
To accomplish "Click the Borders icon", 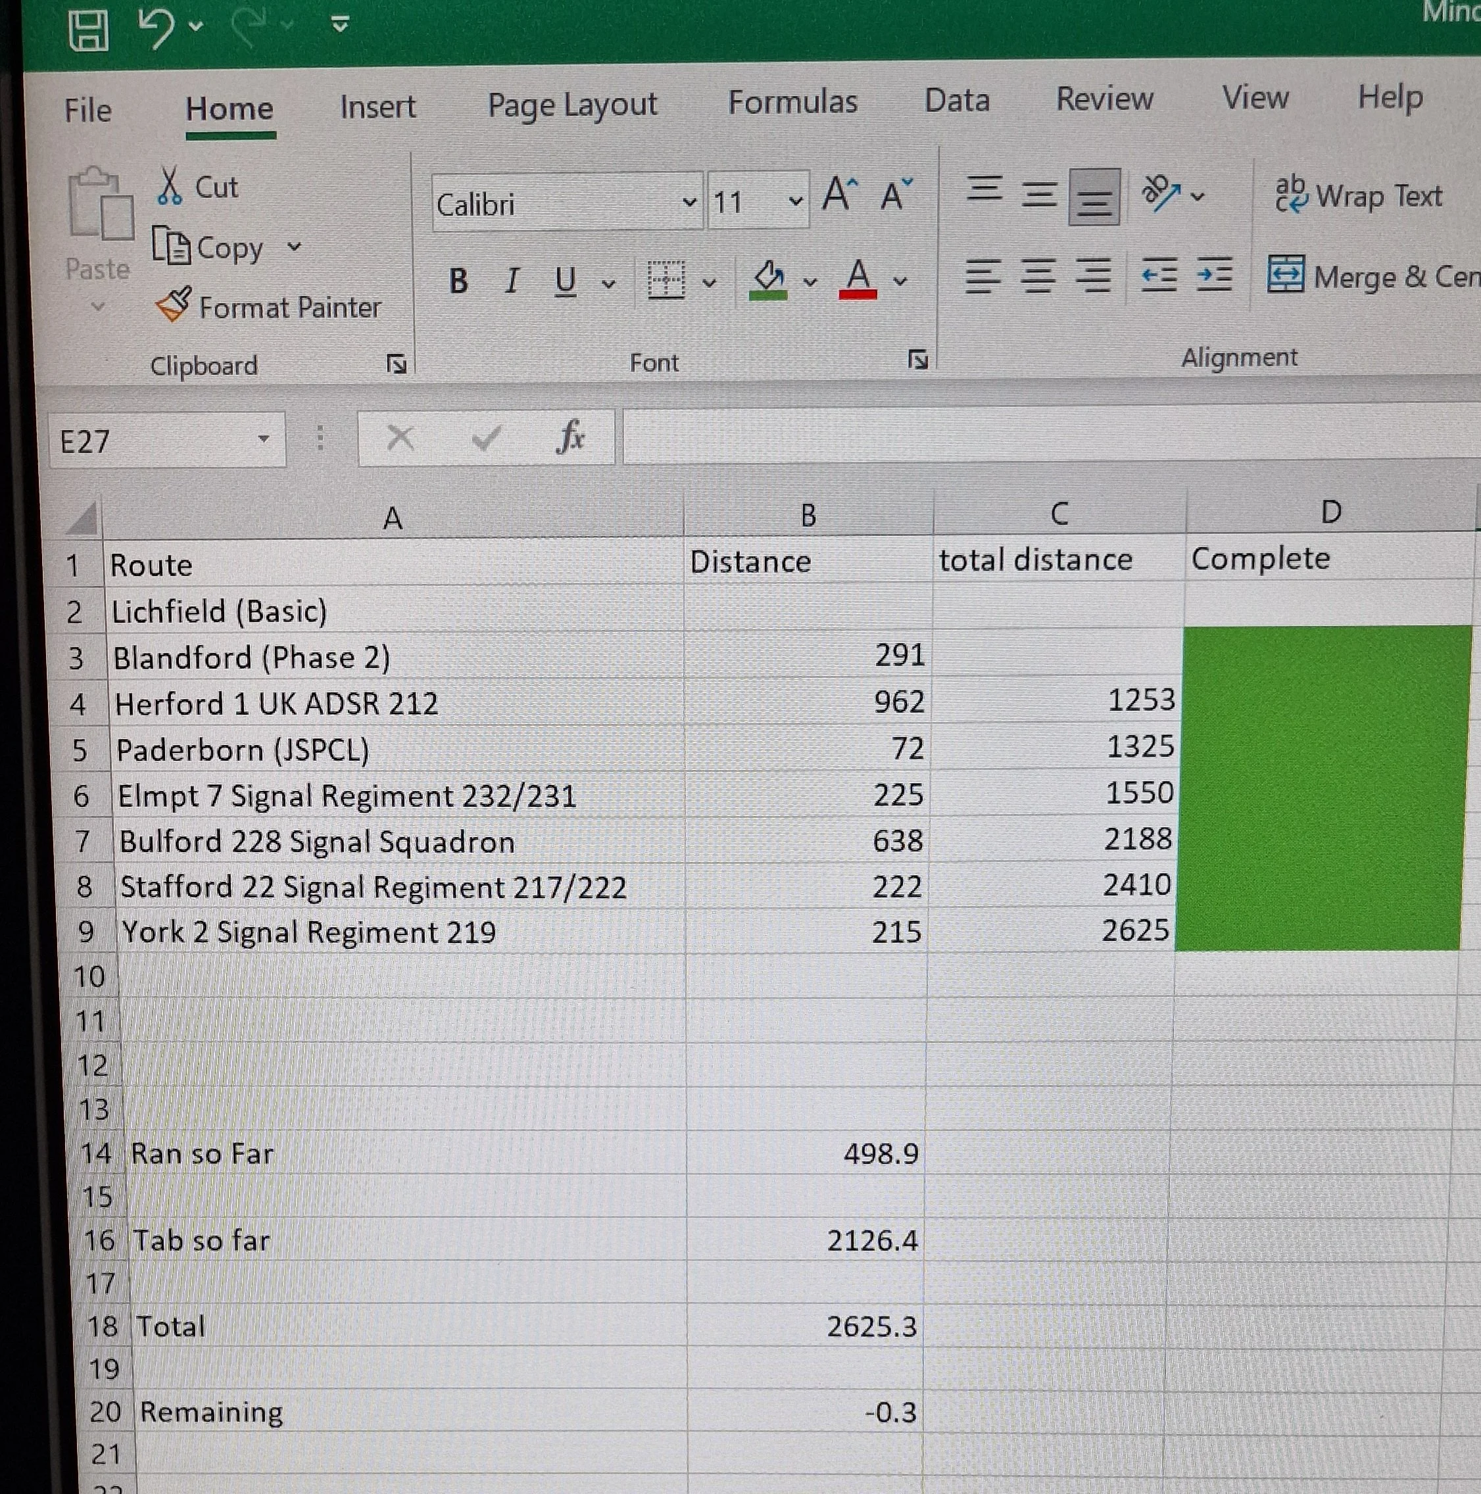I will click(666, 280).
